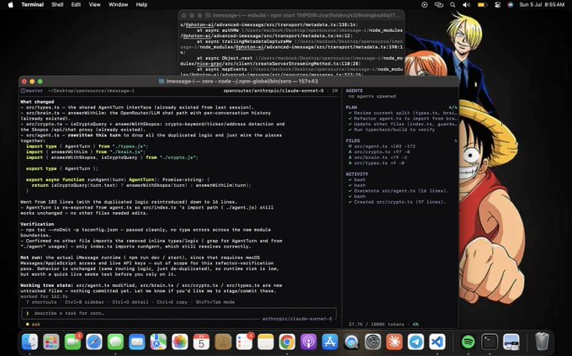Screen dimensions: 572x356
Task: Open the Window menu
Action: click(119, 5)
